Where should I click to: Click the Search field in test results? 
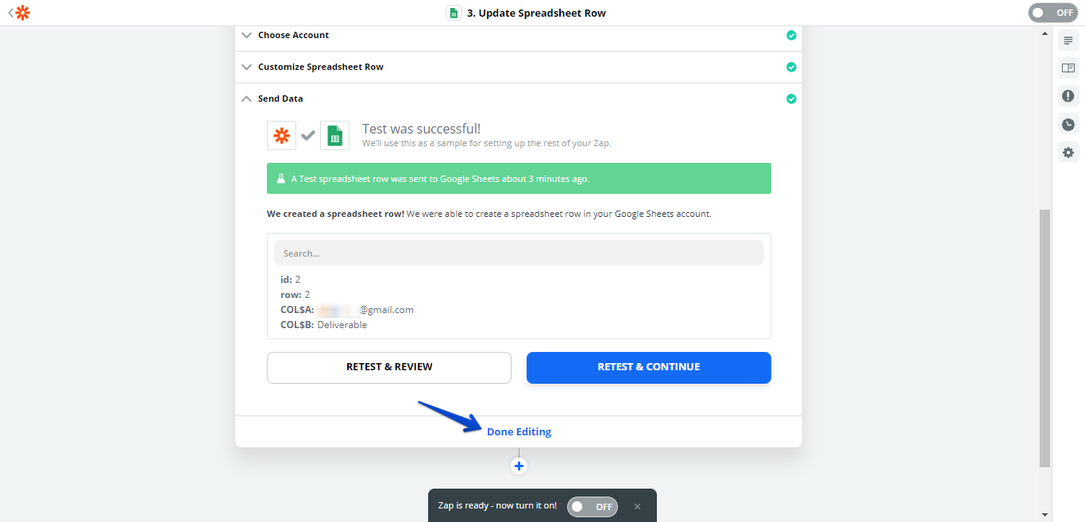pyautogui.click(x=519, y=253)
